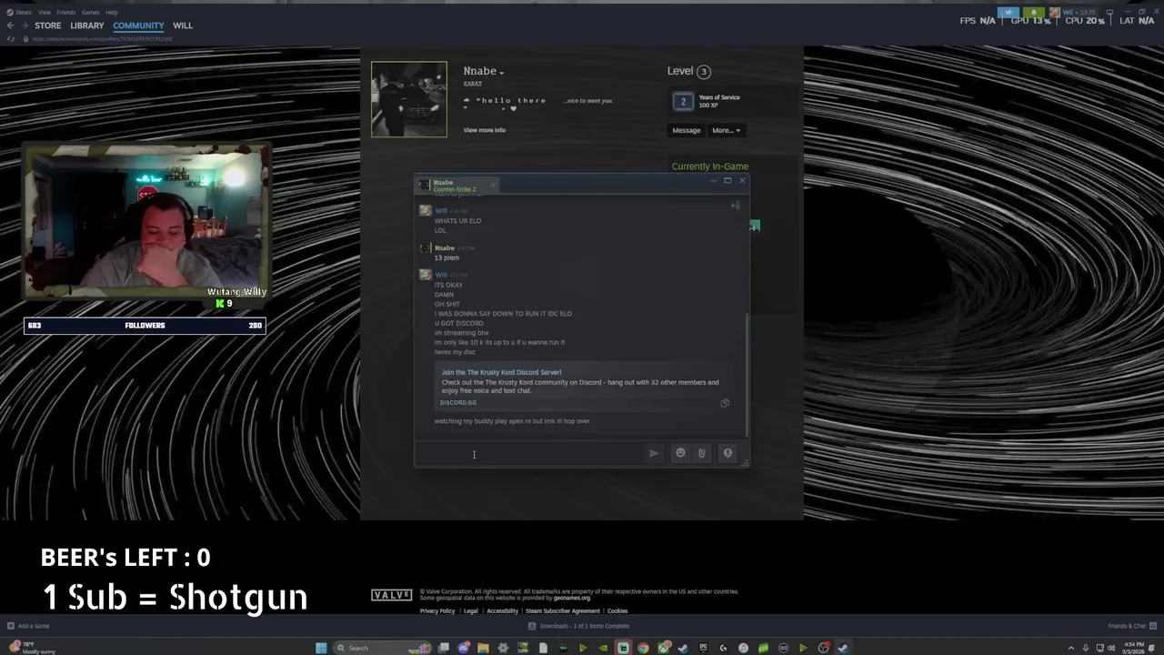Click the Message button on Nnabe's profile
This screenshot has width=1164, height=655.
(687, 130)
